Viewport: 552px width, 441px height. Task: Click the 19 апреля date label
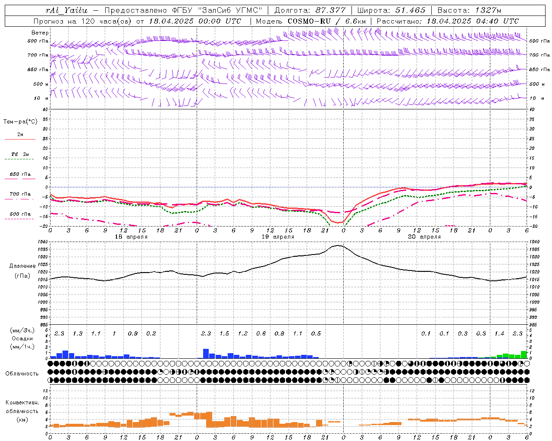tap(278, 237)
